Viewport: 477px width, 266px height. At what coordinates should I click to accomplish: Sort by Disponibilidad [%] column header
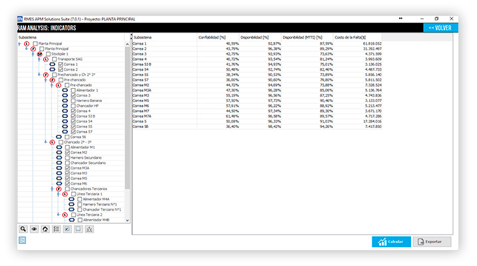[x=260, y=37]
